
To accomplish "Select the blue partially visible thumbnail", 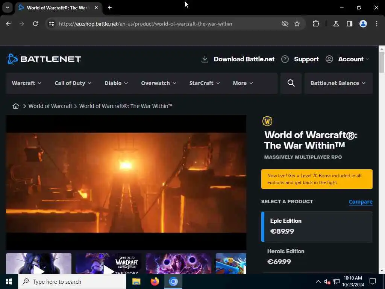I will [x=231, y=264].
